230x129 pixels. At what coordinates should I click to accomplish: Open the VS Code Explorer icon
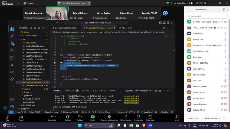pos(12,29)
